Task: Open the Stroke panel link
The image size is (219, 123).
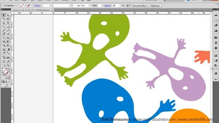Action: click(x=37, y=5)
